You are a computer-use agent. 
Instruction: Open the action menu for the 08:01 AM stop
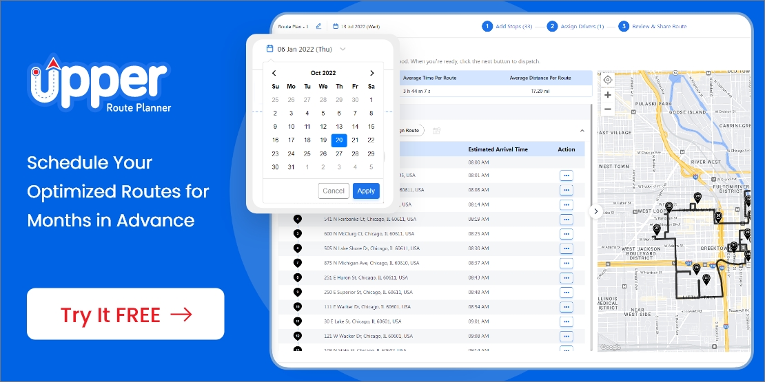click(567, 176)
